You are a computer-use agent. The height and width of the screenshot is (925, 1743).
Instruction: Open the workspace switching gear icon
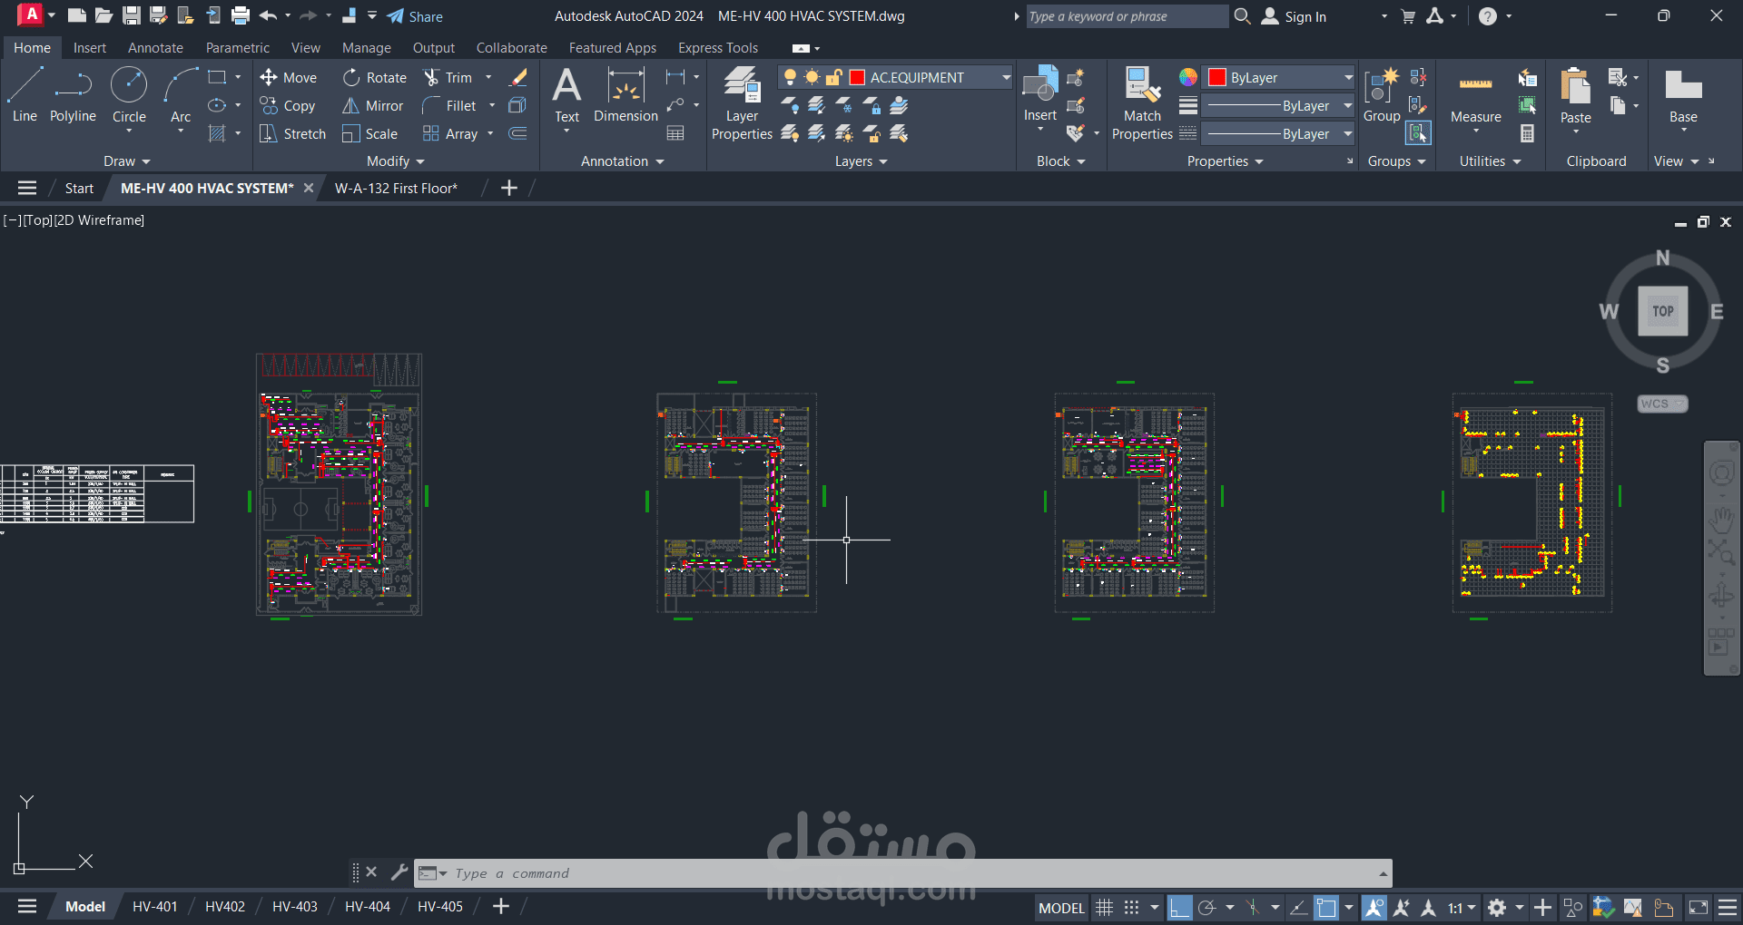(x=1497, y=907)
